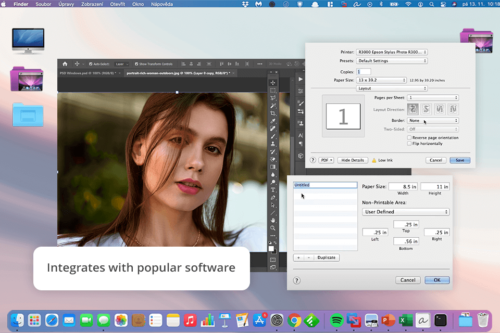The width and height of the screenshot is (500, 333).
Task: Open the Printer dropdown
Action: click(391, 52)
